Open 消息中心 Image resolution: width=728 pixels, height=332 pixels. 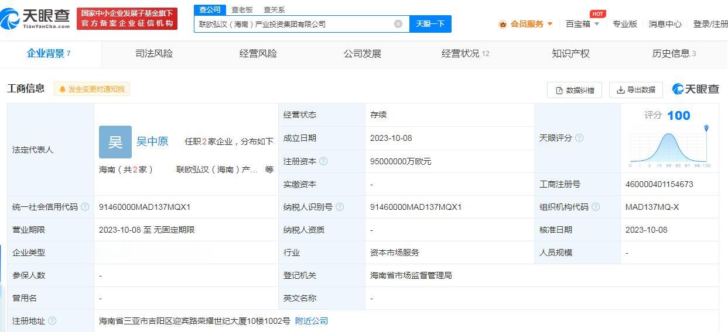point(665,24)
